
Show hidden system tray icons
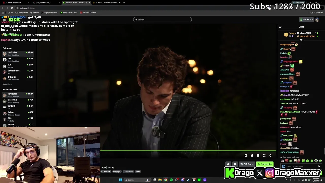287,180
